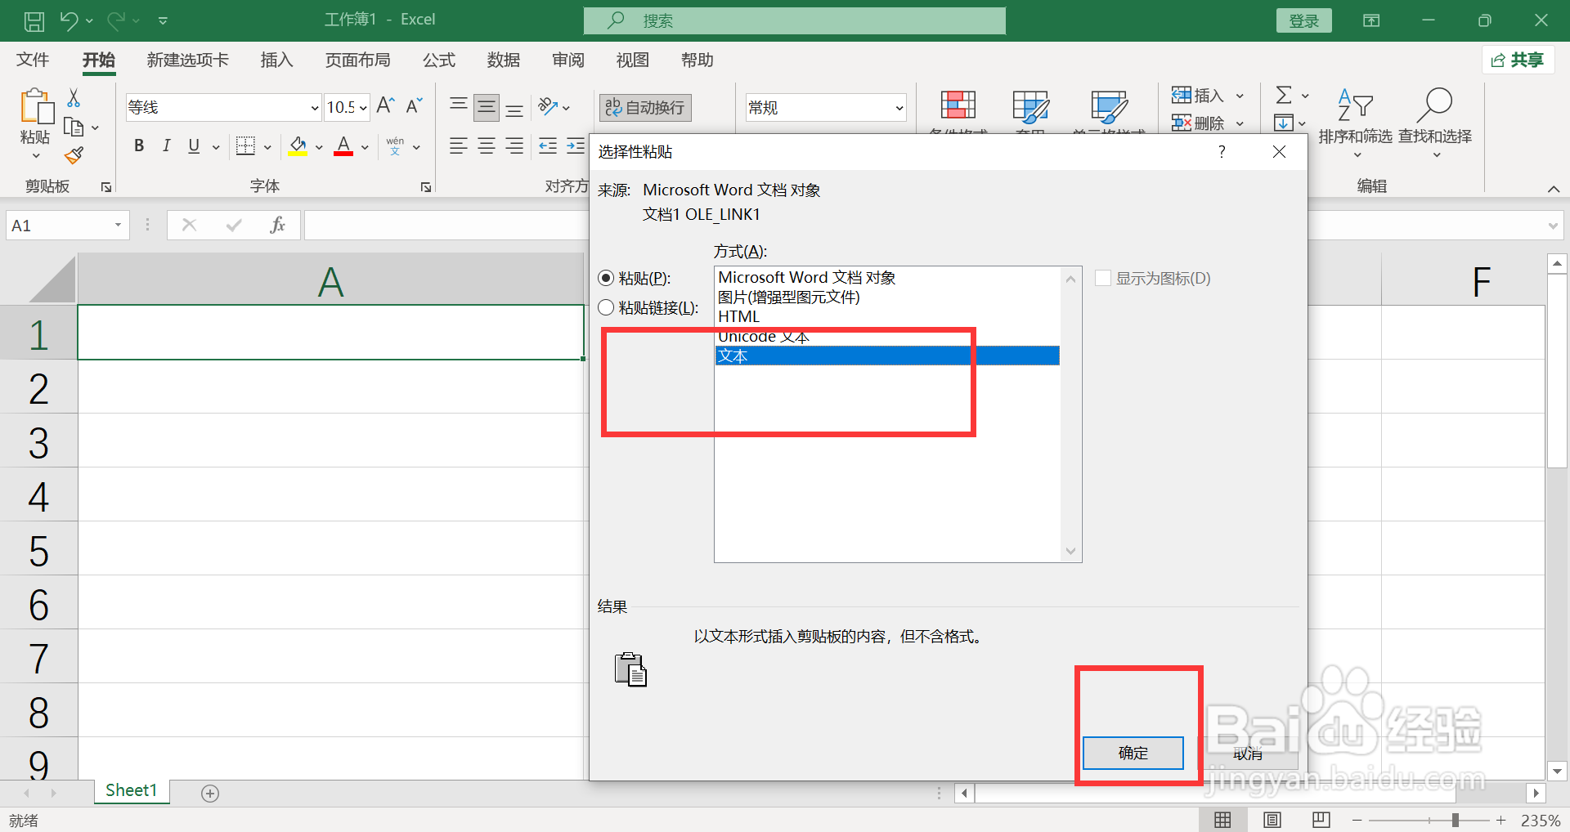Click the Undo arrow icon
The image size is (1570, 832).
[x=69, y=21]
